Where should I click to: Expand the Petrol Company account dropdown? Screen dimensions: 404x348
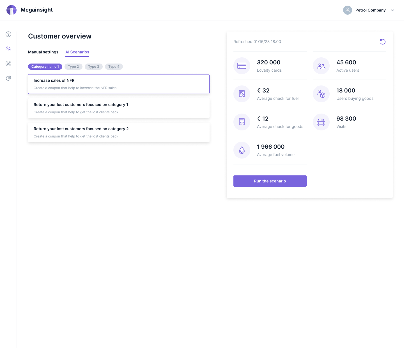point(392,10)
